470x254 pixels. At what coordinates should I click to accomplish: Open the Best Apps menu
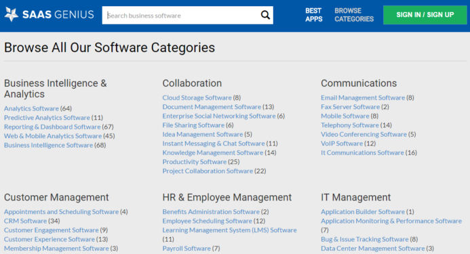point(313,15)
